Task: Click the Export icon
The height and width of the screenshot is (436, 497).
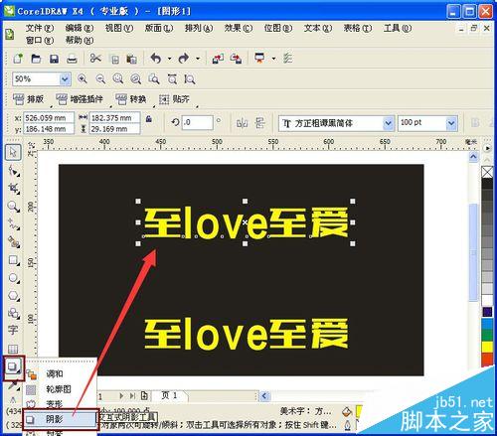Action: pyautogui.click(x=236, y=59)
